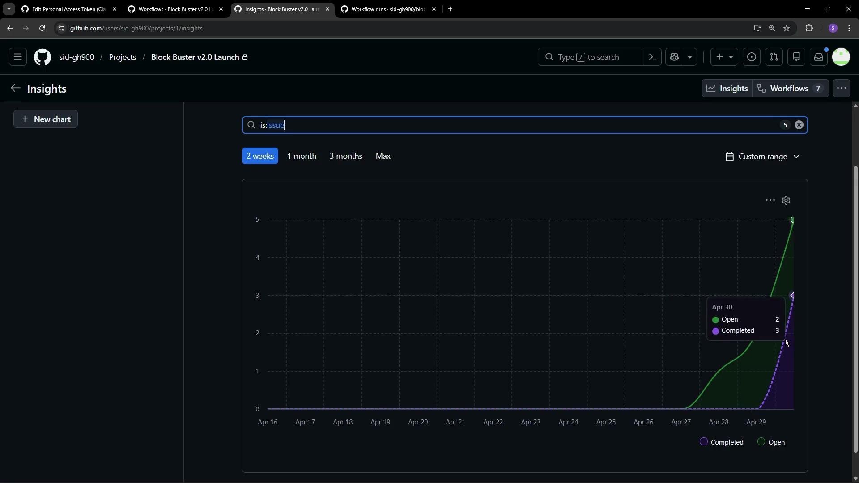Open the sid-gh900 breadcrumb link
The width and height of the screenshot is (859, 483).
coord(77,57)
